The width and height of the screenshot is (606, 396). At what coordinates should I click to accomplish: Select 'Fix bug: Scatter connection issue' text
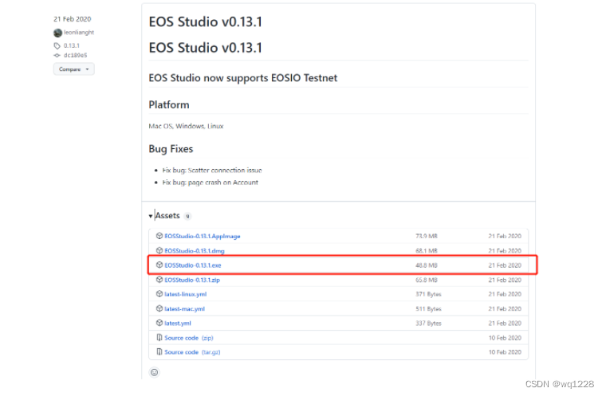(x=212, y=171)
